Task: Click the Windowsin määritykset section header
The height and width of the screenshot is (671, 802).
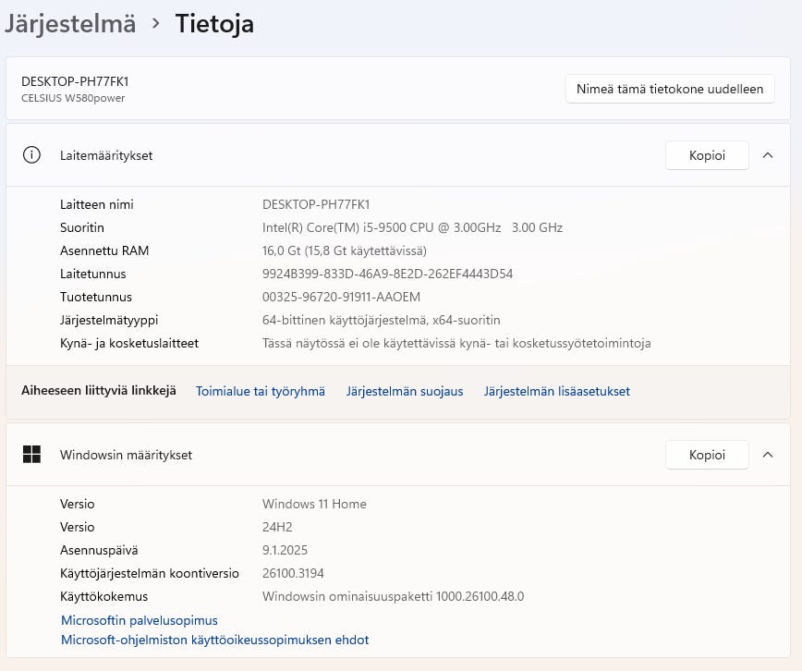Action: [126, 455]
